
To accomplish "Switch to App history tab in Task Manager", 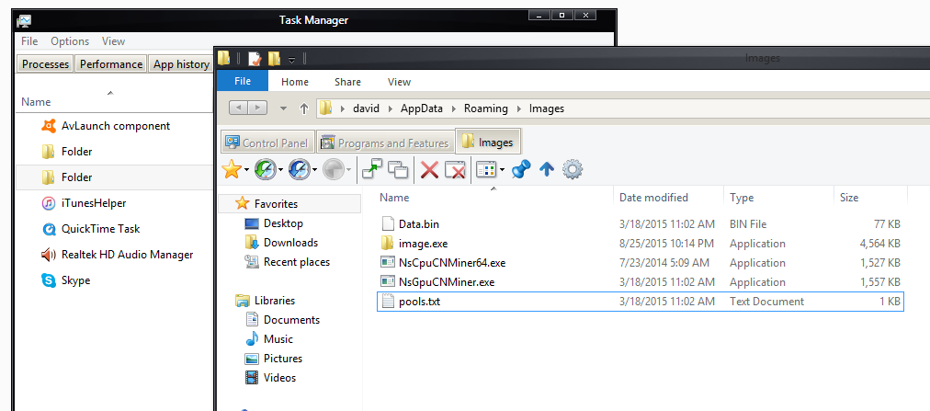I will coord(181,64).
